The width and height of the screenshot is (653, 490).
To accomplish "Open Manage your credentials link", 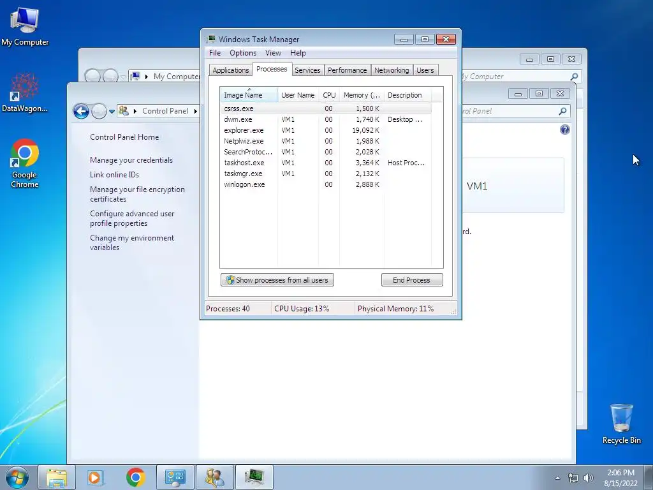I will click(x=131, y=160).
